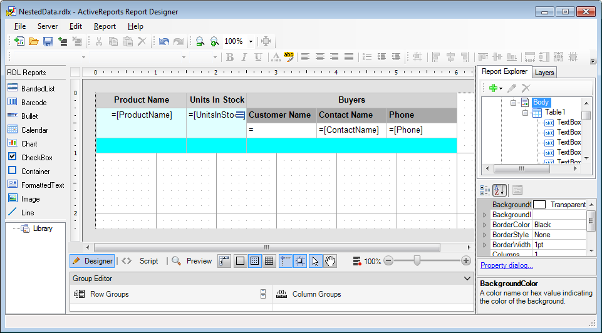The image size is (602, 333).
Task: Switch to the Preview view
Action: (x=199, y=261)
